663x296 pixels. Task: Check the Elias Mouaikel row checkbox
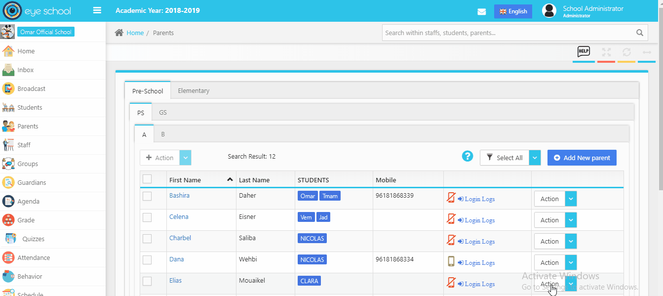147,281
